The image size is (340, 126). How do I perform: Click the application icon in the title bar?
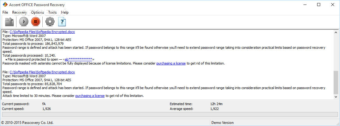(5, 5)
